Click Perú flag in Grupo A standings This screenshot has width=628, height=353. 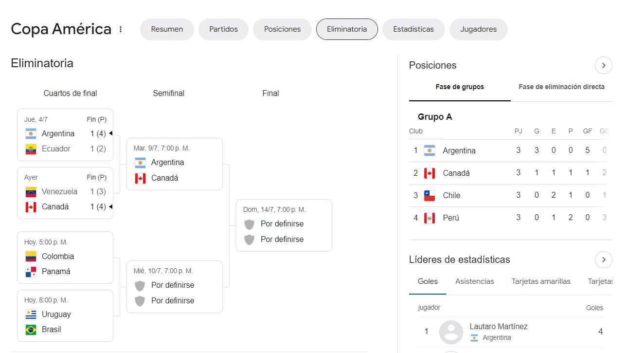(429, 218)
